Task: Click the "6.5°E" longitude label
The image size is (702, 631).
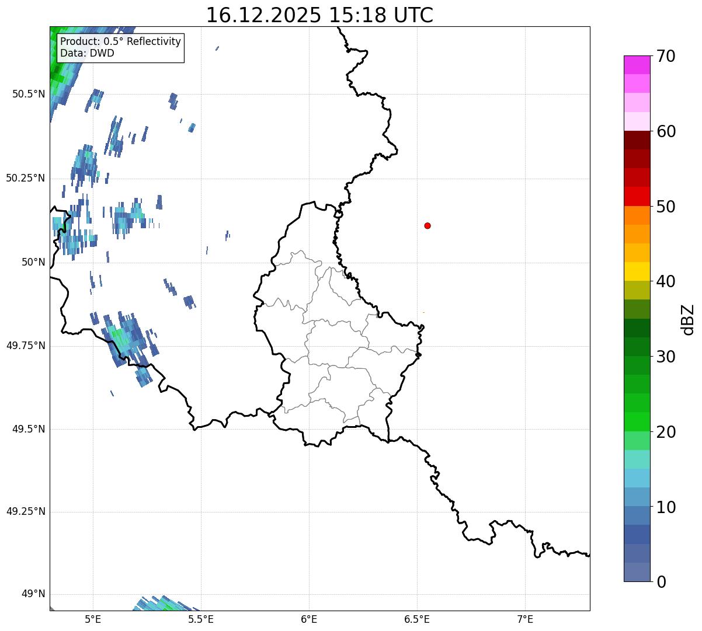Action: pyautogui.click(x=417, y=619)
